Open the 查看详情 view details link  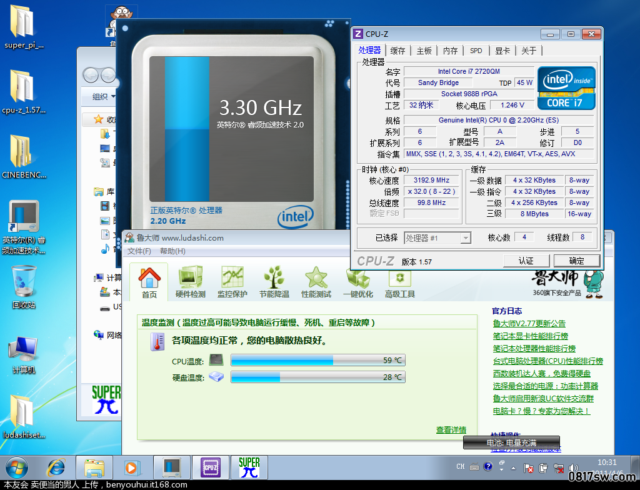point(451,430)
